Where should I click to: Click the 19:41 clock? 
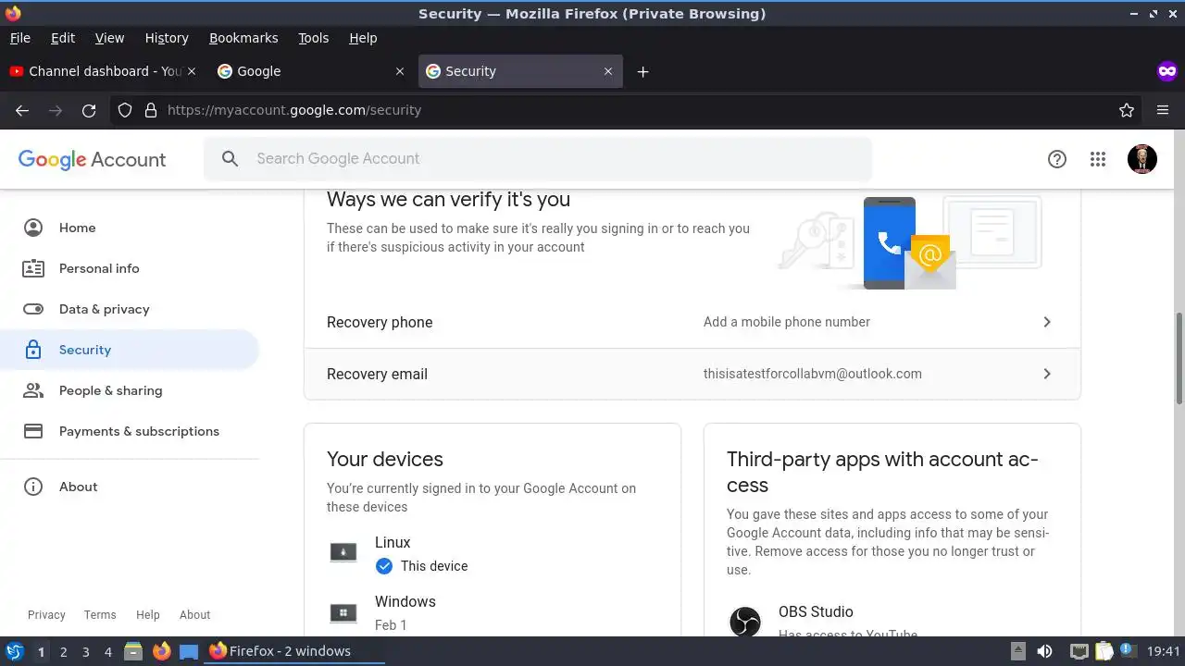1164,651
